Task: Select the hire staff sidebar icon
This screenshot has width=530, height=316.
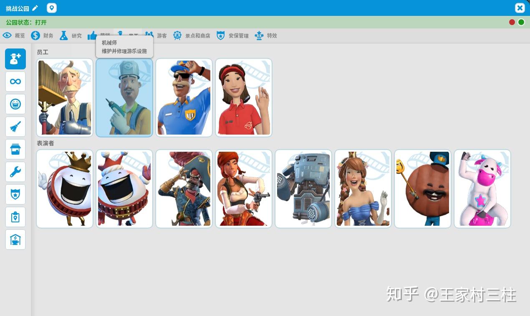Action: point(15,59)
